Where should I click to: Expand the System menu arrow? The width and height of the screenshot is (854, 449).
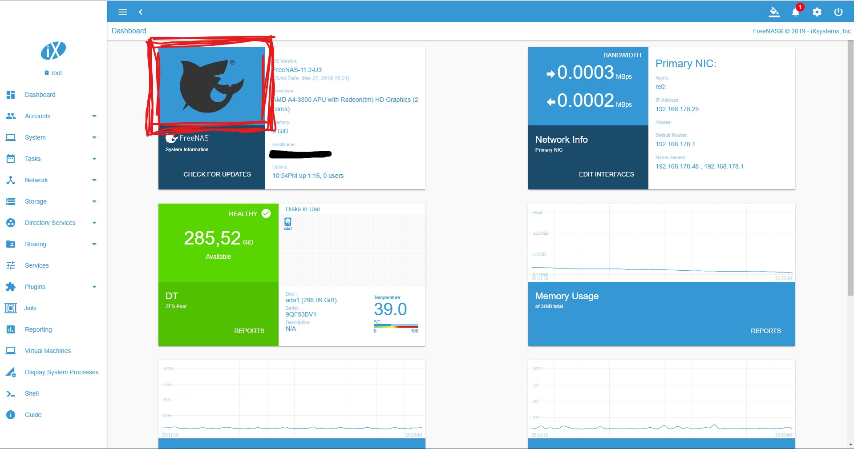click(x=94, y=137)
